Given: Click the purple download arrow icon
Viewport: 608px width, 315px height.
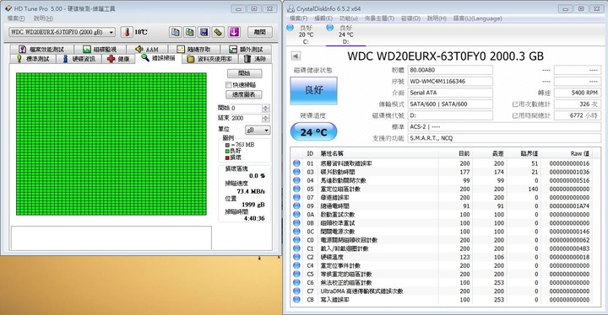Looking at the screenshot, I should pos(234,32).
